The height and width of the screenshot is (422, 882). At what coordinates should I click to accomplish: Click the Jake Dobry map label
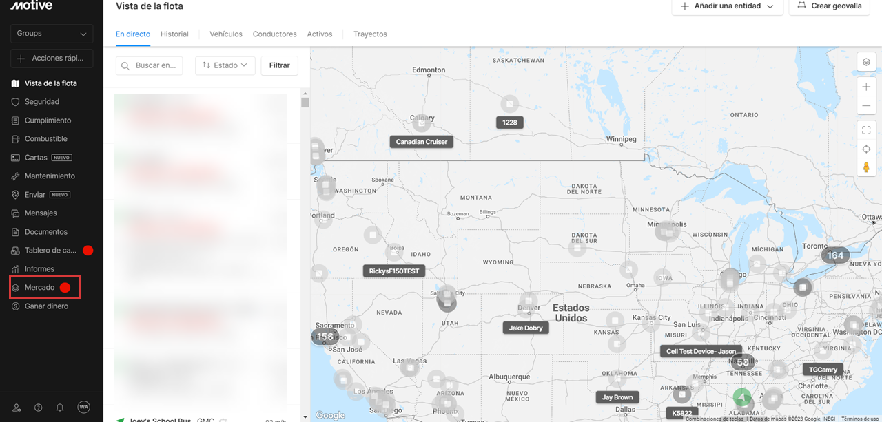(x=526, y=328)
